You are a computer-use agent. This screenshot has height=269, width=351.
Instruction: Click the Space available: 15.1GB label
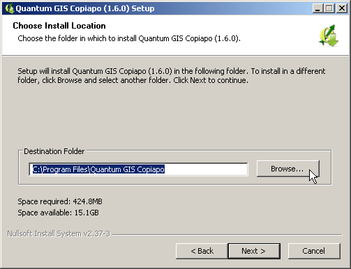tap(58, 213)
